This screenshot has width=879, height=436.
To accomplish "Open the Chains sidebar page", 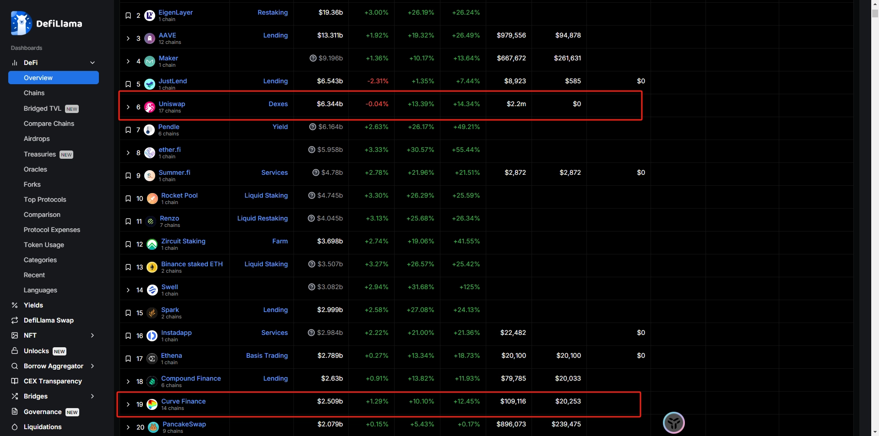I will pyautogui.click(x=34, y=93).
